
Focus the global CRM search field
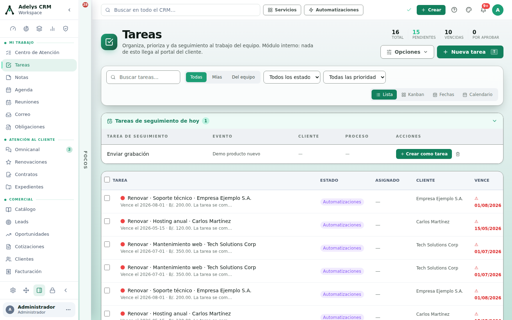181,10
